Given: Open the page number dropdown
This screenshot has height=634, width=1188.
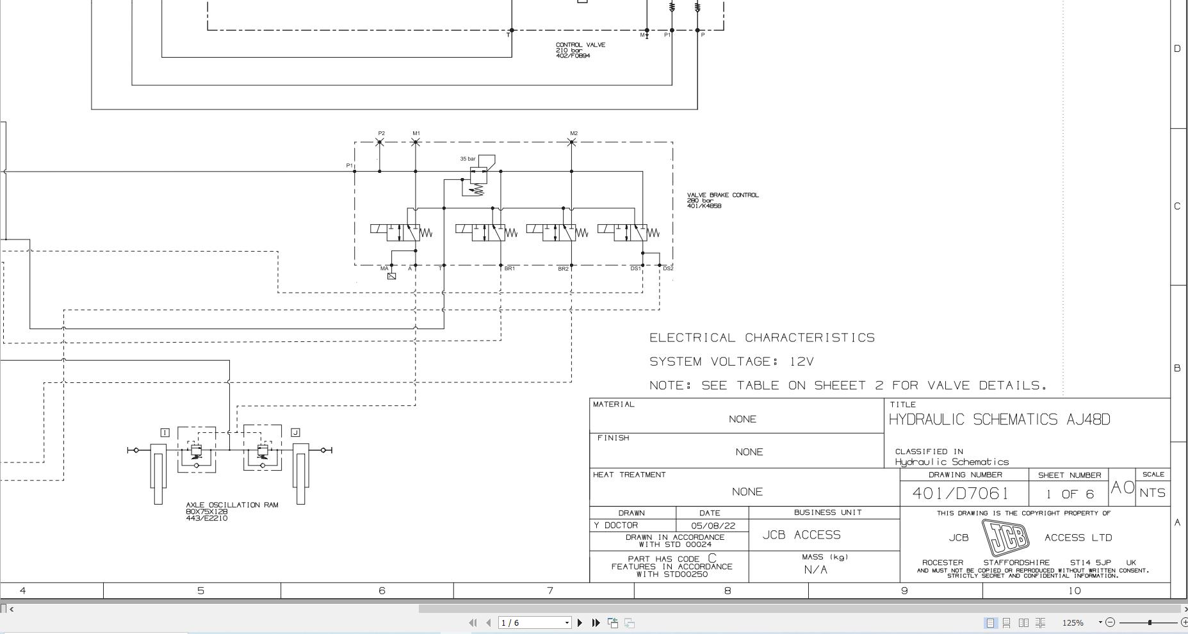Looking at the screenshot, I should (x=567, y=623).
